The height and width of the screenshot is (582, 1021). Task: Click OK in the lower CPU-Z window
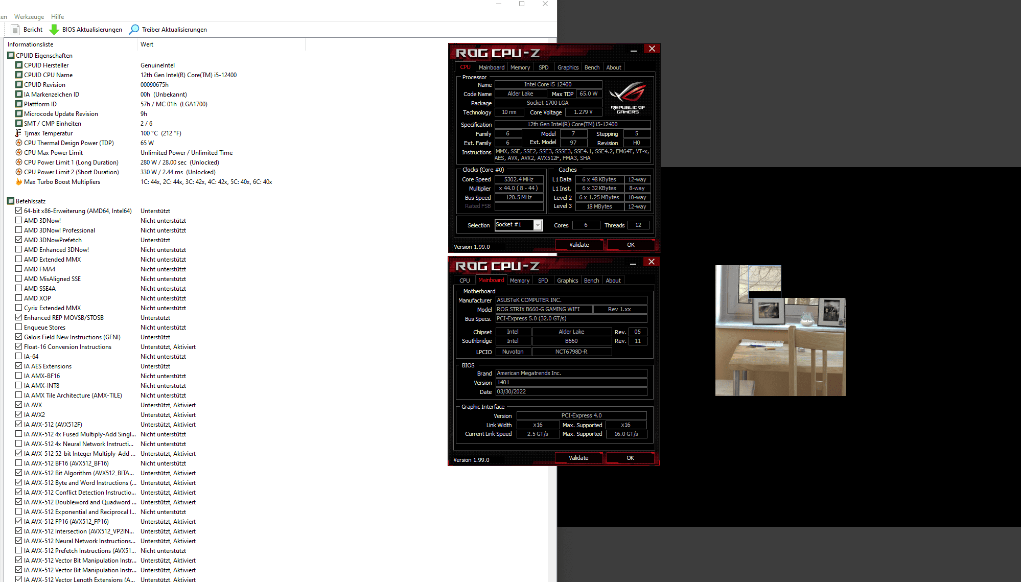tap(630, 458)
